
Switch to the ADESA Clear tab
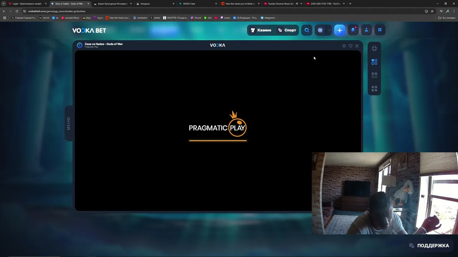tap(198, 4)
